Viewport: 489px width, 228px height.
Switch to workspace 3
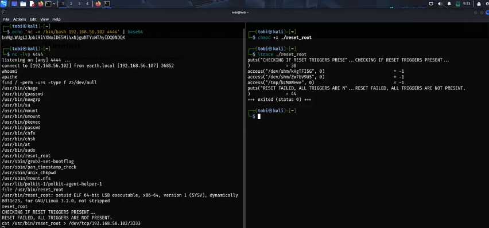click(x=79, y=4)
